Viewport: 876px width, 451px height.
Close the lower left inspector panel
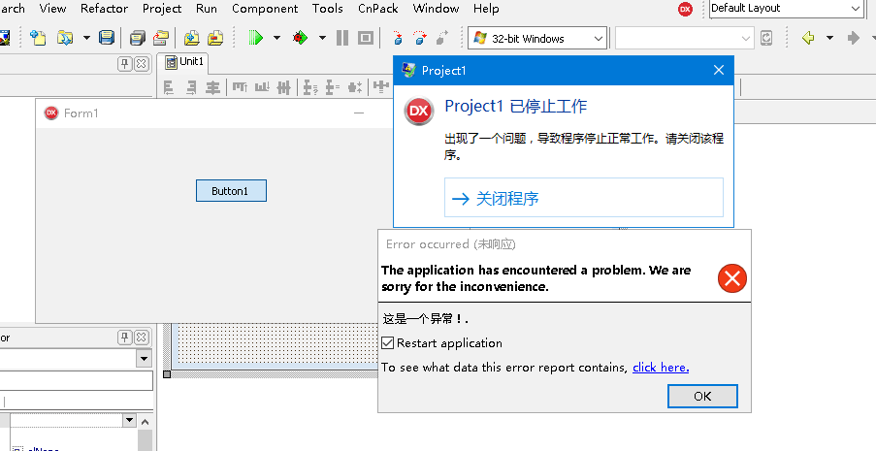tap(142, 337)
